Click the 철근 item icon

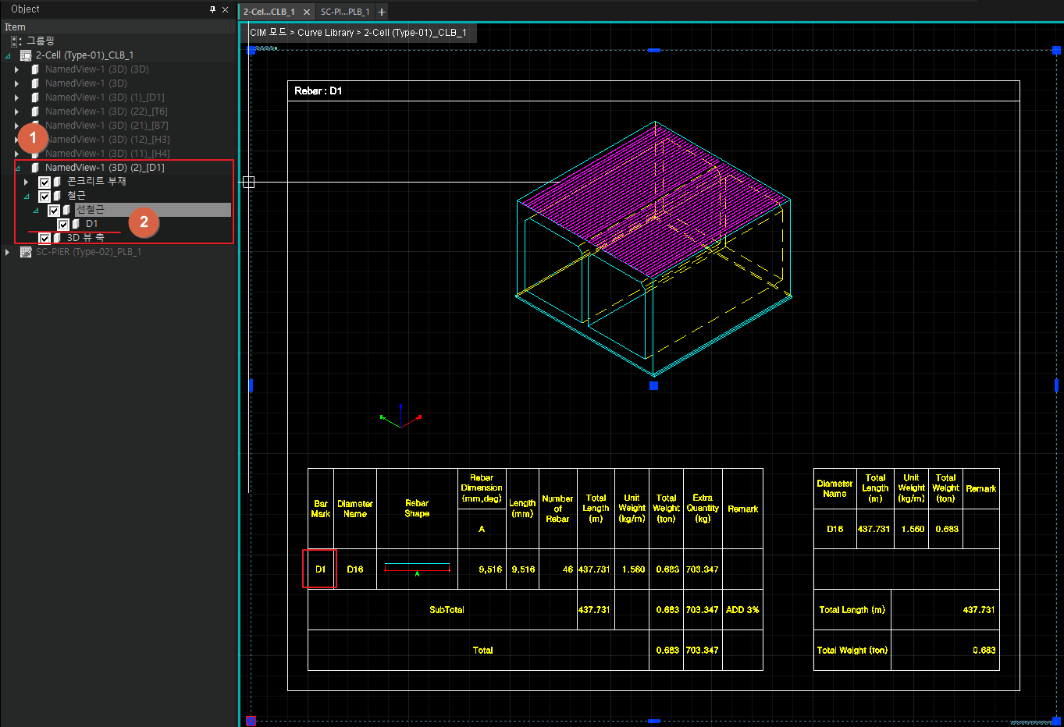click(x=57, y=196)
